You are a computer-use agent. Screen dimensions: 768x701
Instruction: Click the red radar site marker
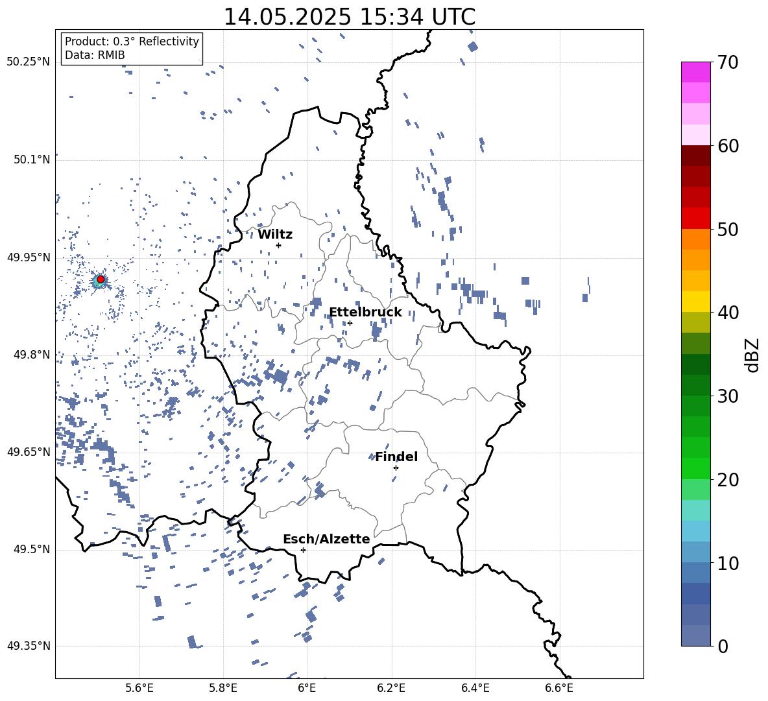(x=101, y=279)
